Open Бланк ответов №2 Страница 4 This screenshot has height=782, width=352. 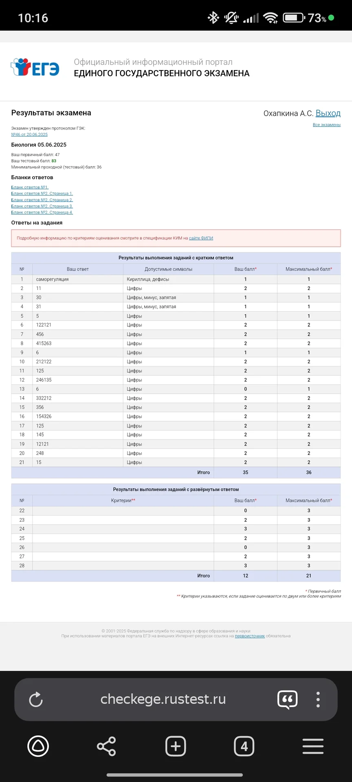pyautogui.click(x=42, y=212)
